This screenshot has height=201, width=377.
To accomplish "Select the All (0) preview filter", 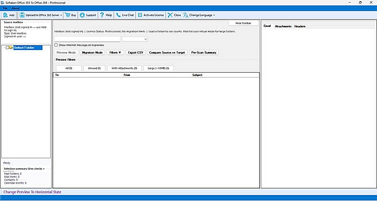I will [69, 68].
